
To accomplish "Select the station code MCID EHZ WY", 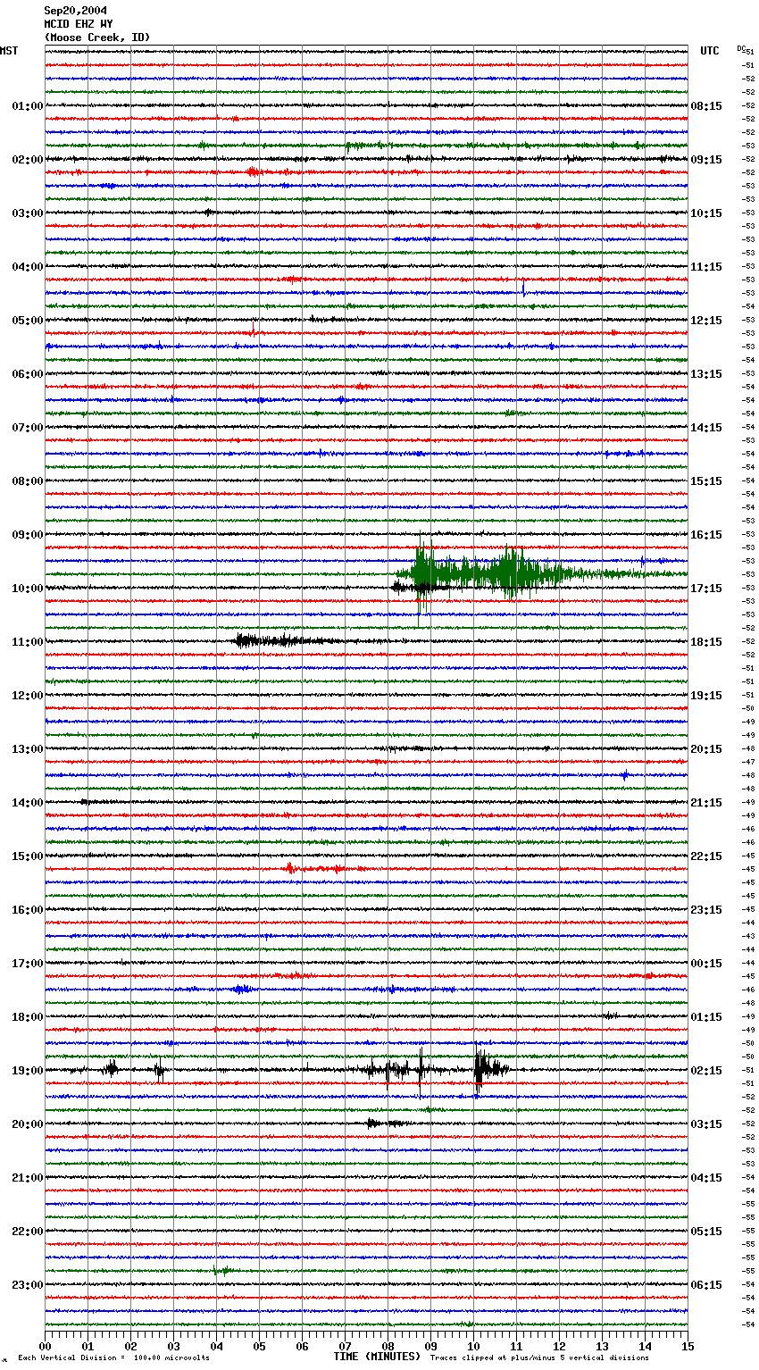I will tap(79, 24).
